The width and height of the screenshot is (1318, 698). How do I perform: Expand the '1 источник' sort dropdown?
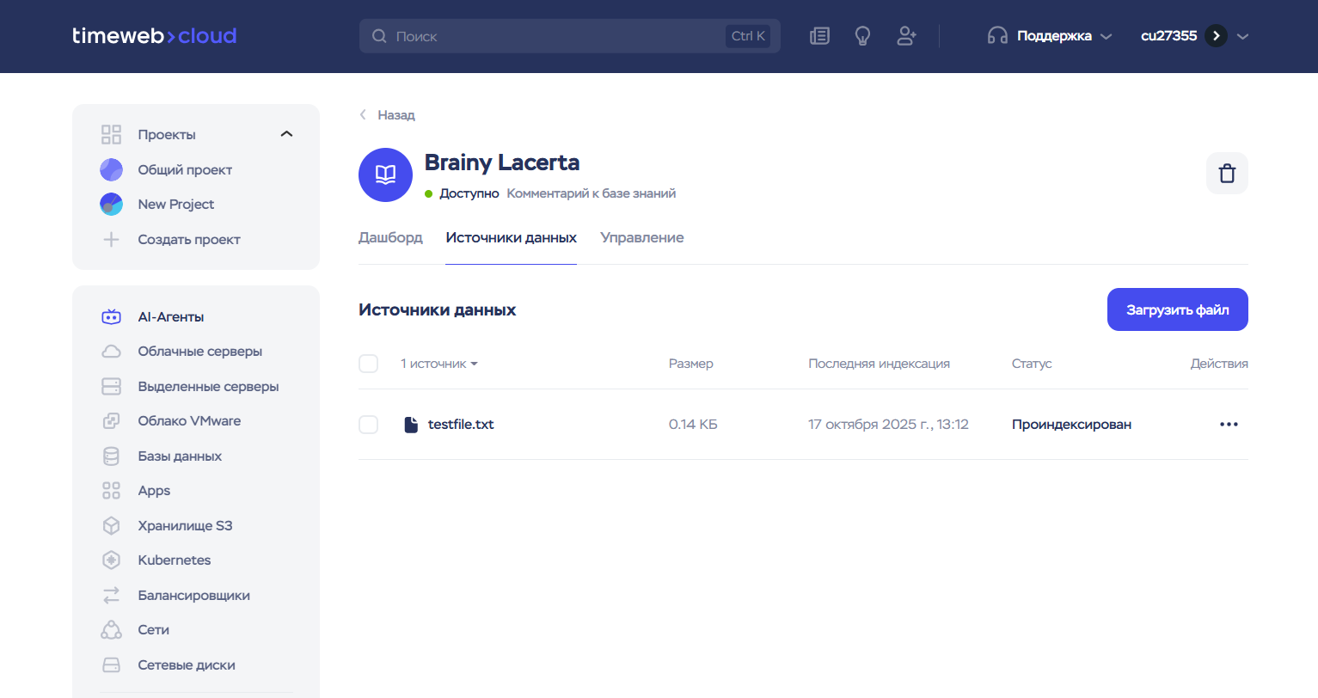[x=439, y=364]
